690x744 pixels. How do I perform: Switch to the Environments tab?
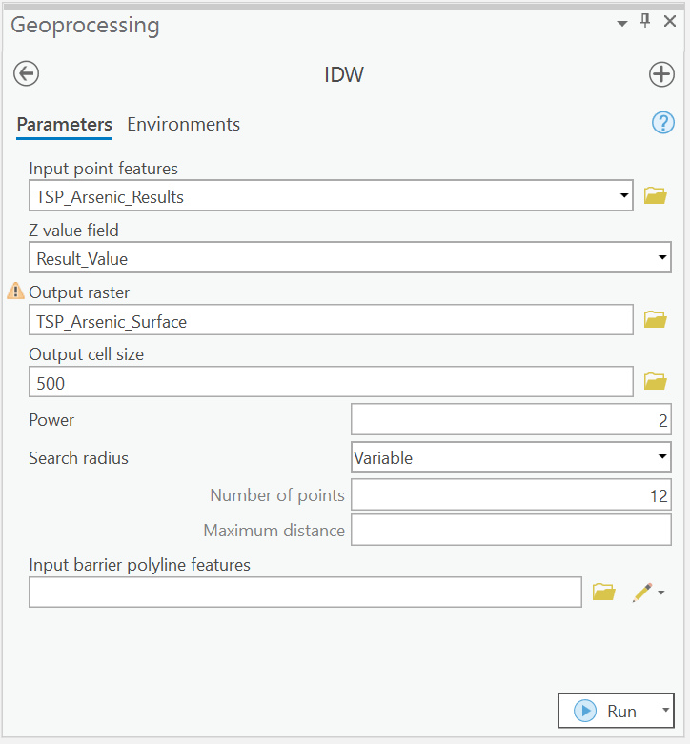(x=183, y=124)
